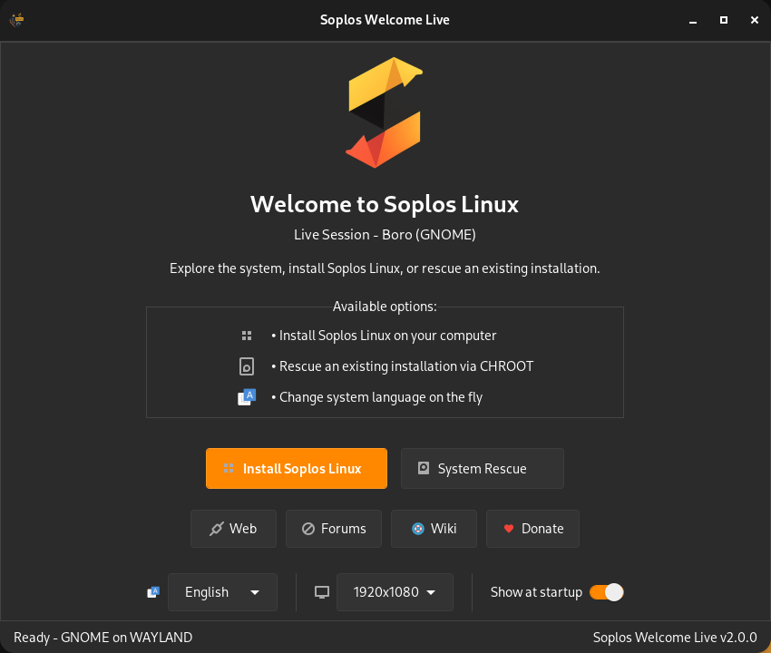Minimize the Soplos Welcome Live window

coord(694,20)
